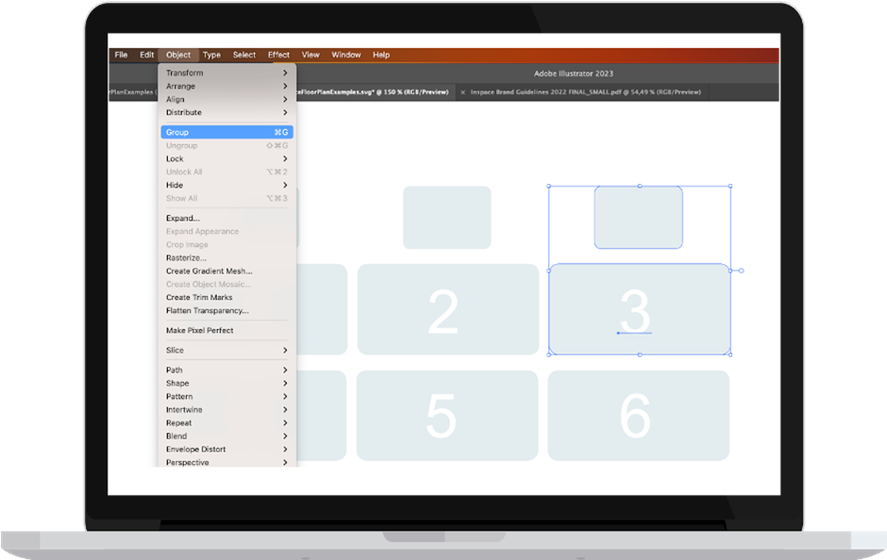Choose Group from the Object menu

coord(226,132)
